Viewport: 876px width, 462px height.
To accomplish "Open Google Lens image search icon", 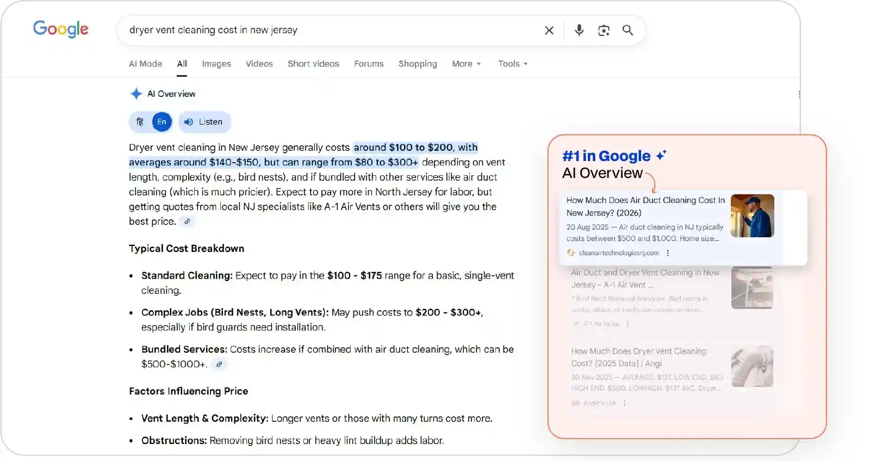I will click(604, 30).
